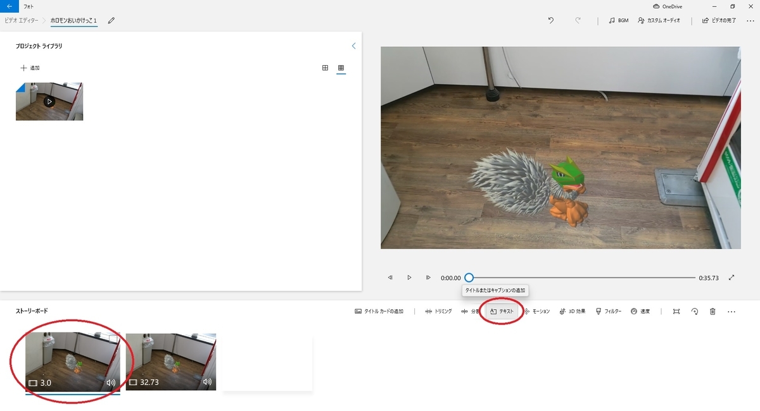
Task: Add a title card via タイトル カードの追加
Action: coord(379,312)
